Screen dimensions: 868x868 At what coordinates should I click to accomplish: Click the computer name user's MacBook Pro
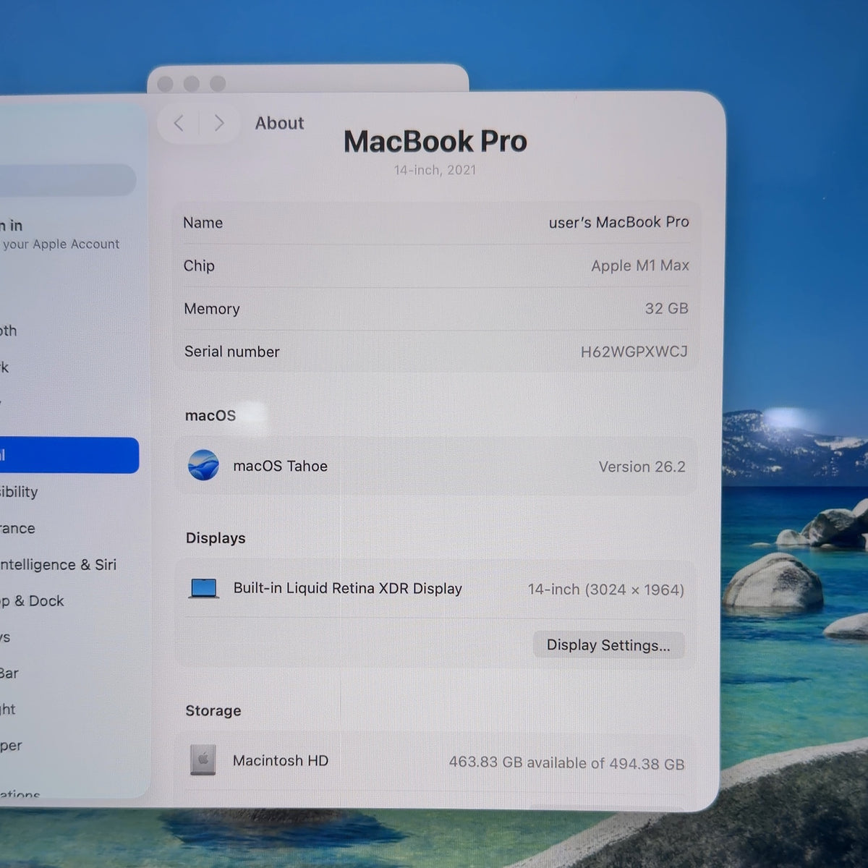(x=618, y=222)
